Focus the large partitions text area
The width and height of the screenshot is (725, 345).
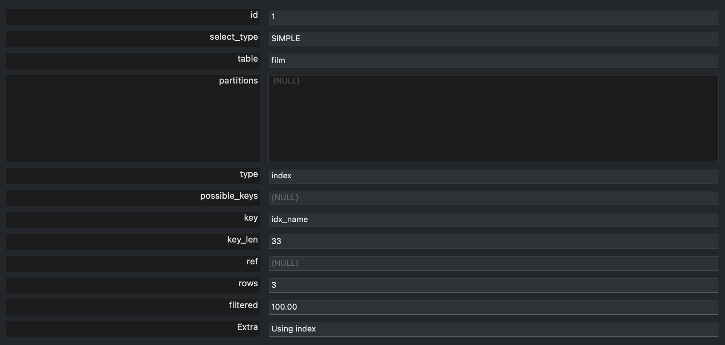[x=493, y=119]
